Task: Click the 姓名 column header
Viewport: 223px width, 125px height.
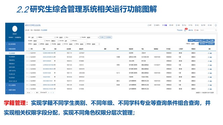Action: (x=44, y=49)
